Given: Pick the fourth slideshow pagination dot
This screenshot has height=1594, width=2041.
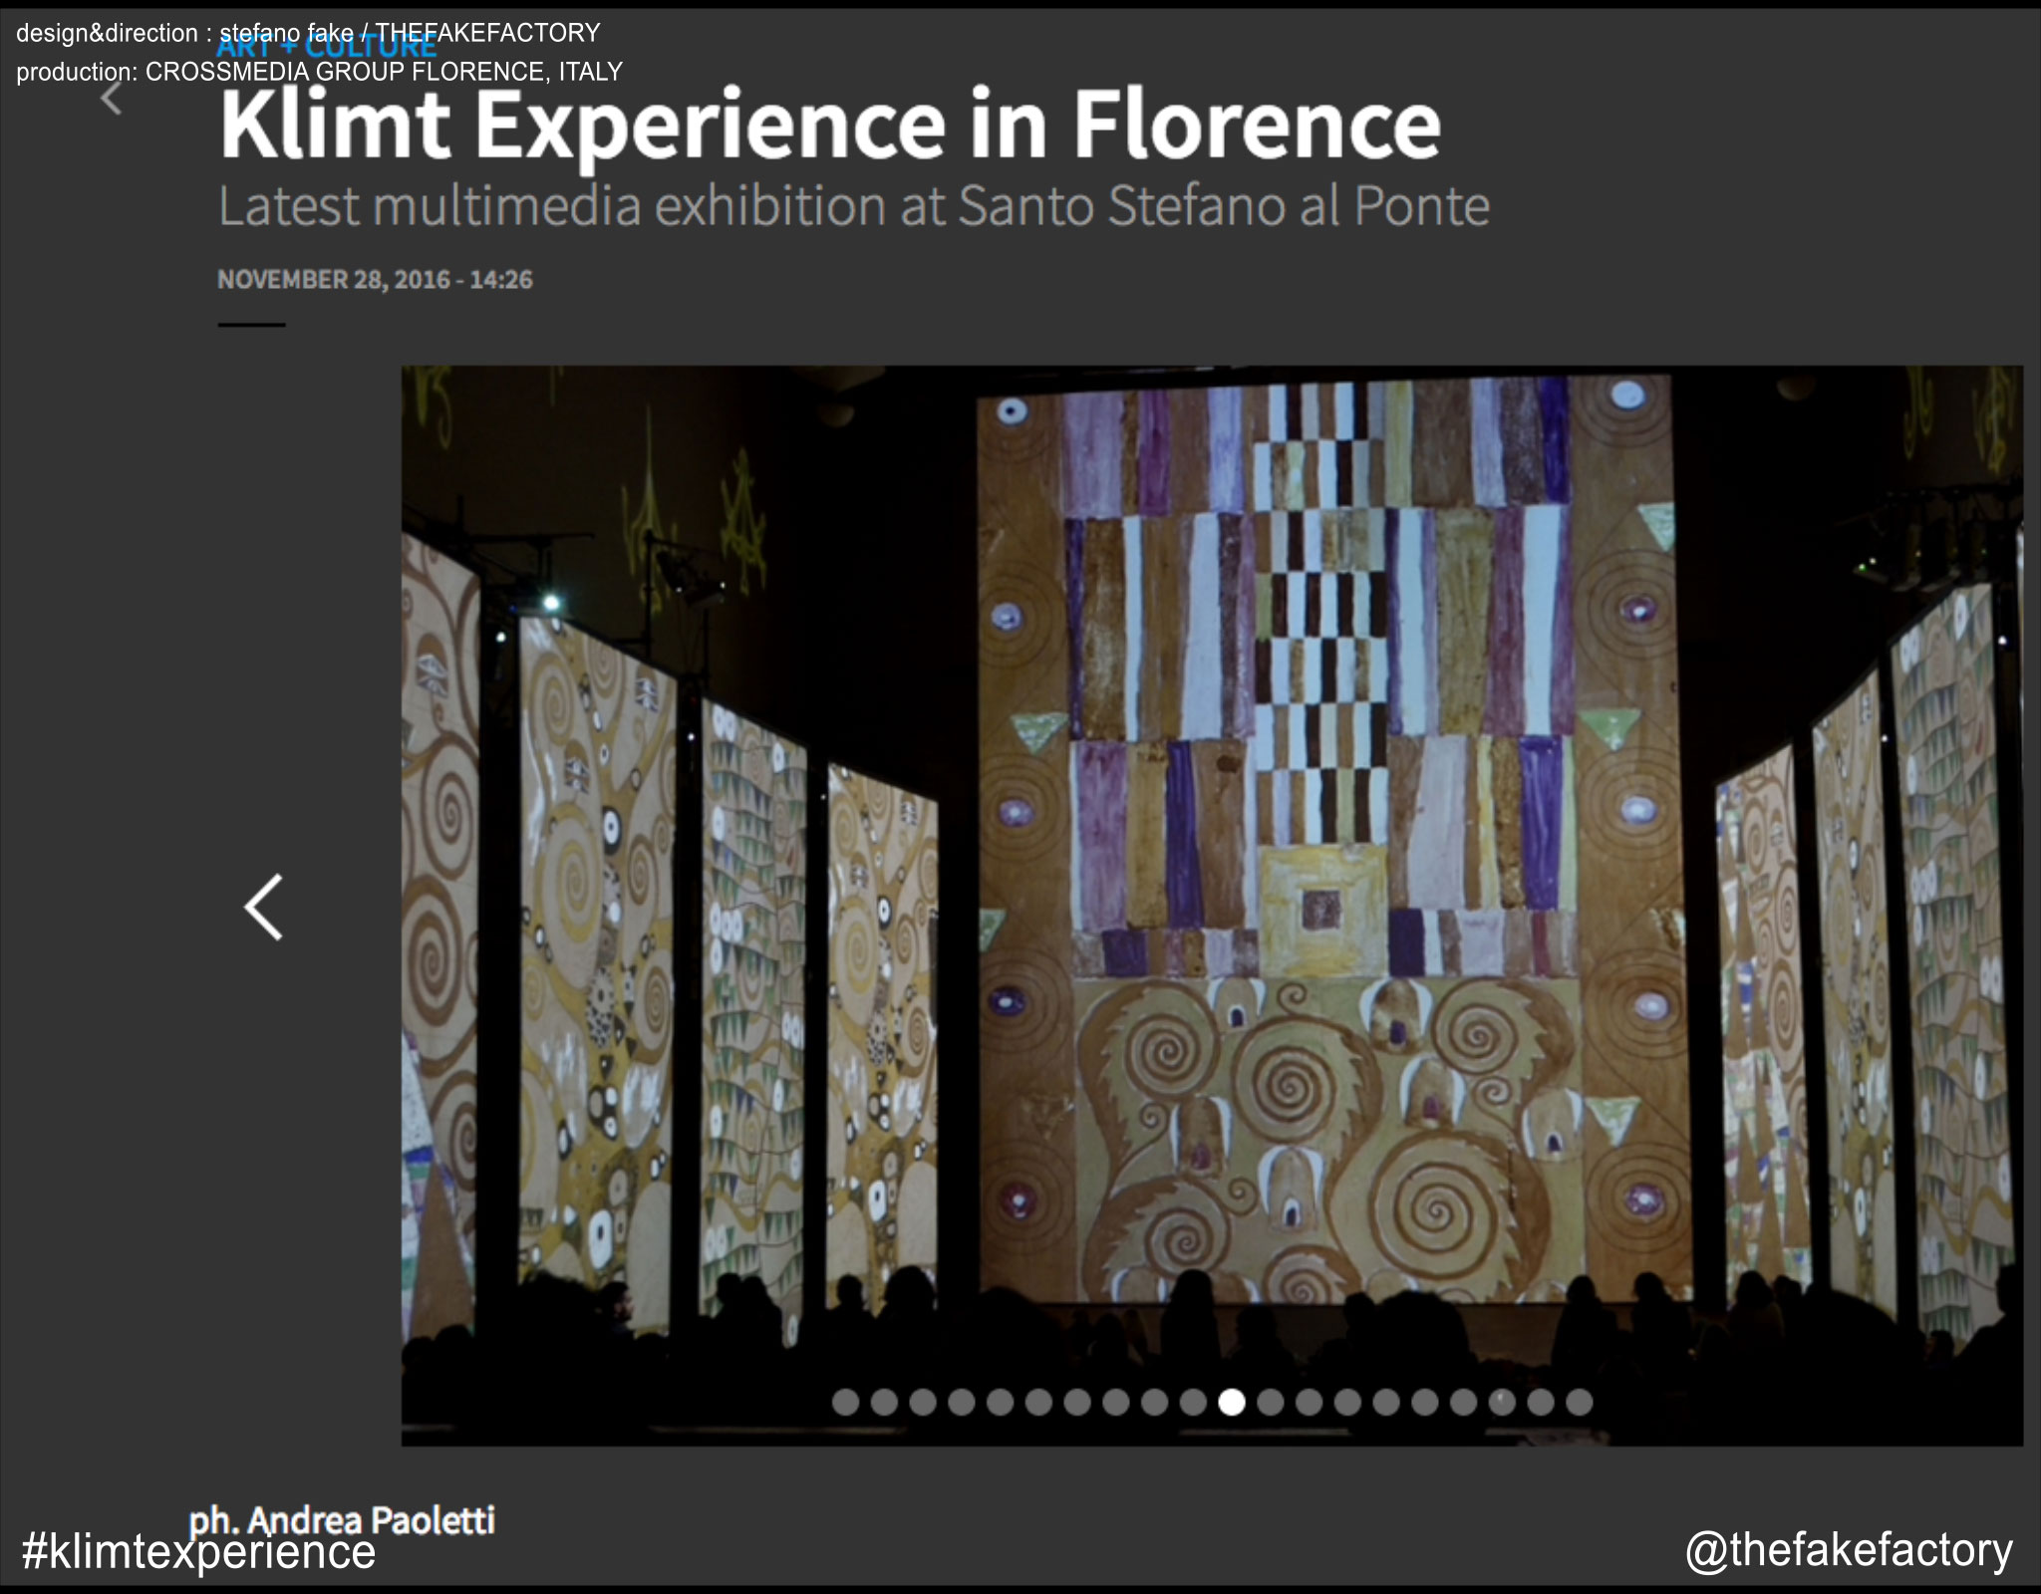Looking at the screenshot, I should (962, 1402).
